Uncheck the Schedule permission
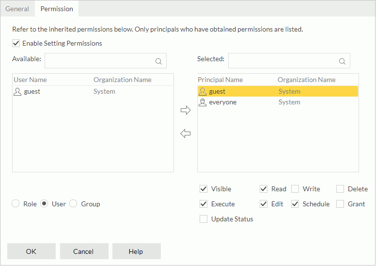 [295, 204]
